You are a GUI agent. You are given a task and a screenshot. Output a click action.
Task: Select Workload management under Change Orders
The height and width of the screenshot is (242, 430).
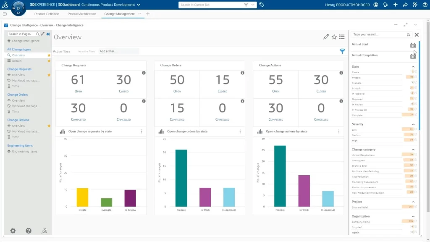point(25,106)
